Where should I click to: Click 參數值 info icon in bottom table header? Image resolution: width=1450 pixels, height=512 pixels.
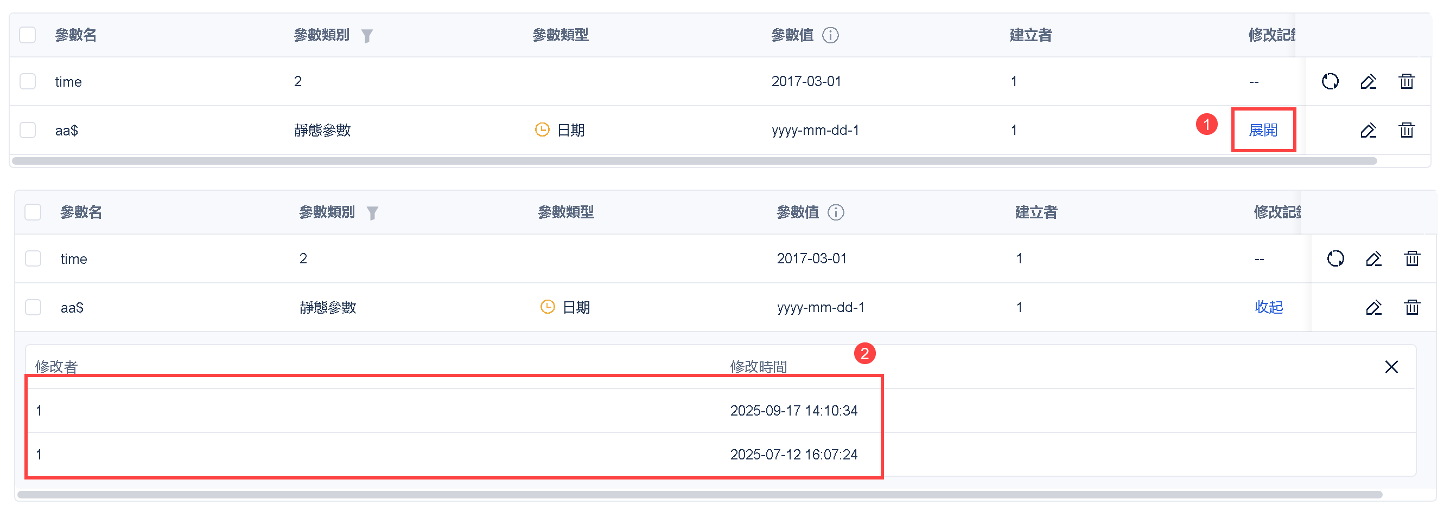[836, 212]
